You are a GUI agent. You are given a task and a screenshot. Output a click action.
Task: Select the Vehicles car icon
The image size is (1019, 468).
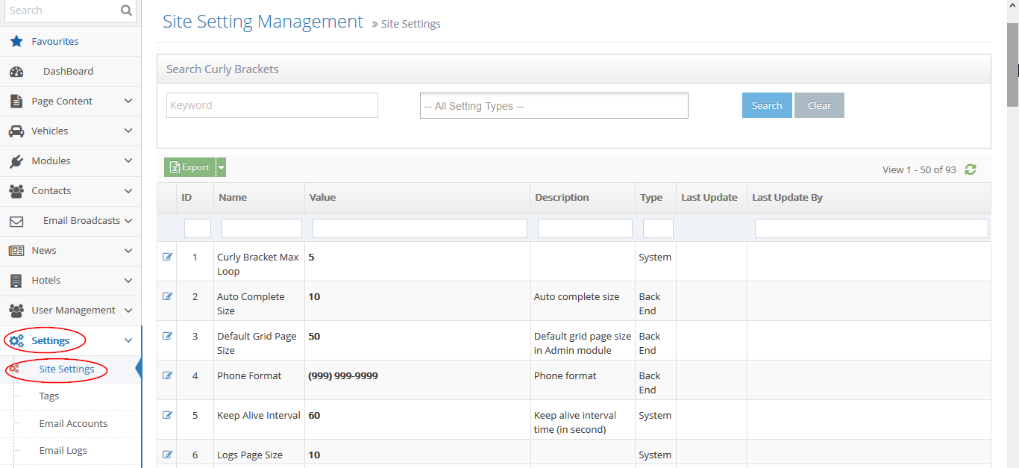click(16, 131)
